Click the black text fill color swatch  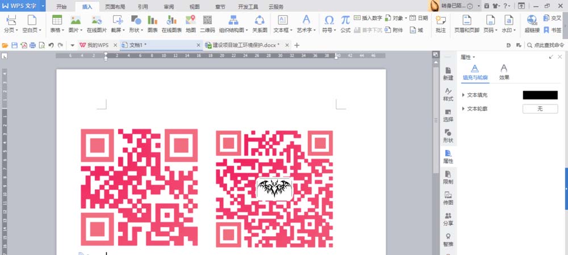540,95
